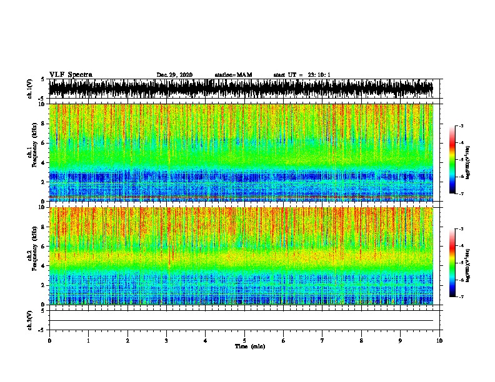Click the "Time (min)" axis label
The width and height of the screenshot is (495, 382).
pyautogui.click(x=250, y=346)
